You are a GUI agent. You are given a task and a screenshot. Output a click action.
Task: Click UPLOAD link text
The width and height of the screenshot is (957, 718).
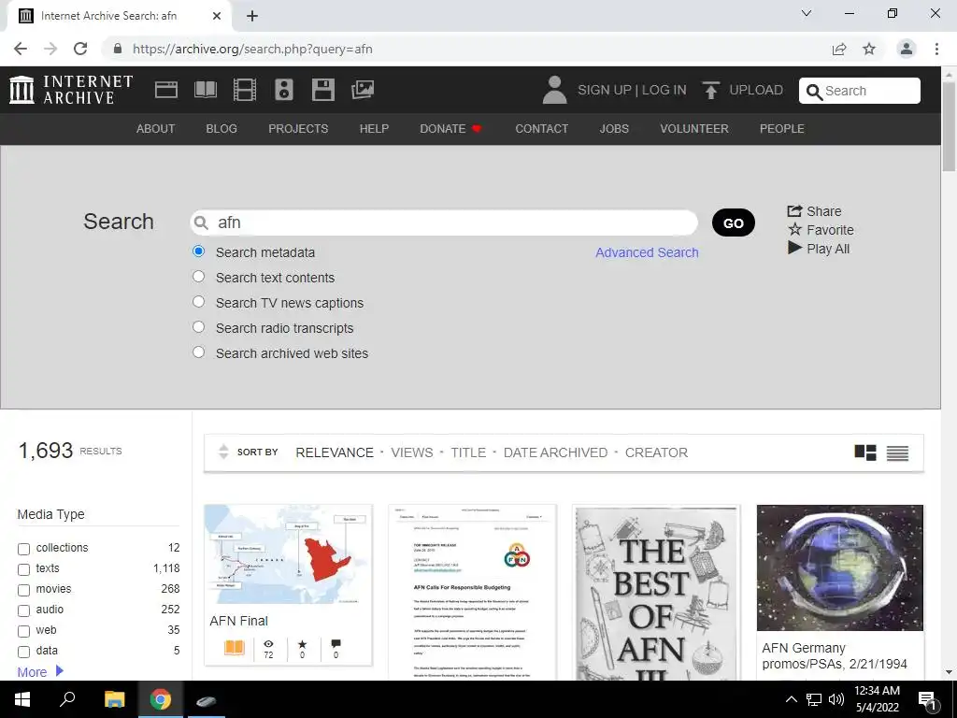pos(755,91)
